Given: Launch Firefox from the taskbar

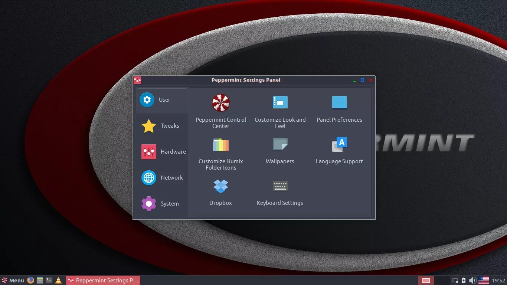Looking at the screenshot, I should [x=30, y=280].
